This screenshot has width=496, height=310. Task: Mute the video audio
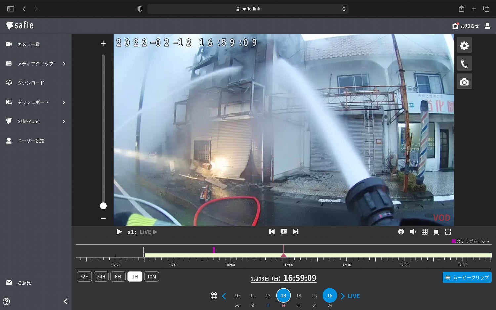(413, 232)
